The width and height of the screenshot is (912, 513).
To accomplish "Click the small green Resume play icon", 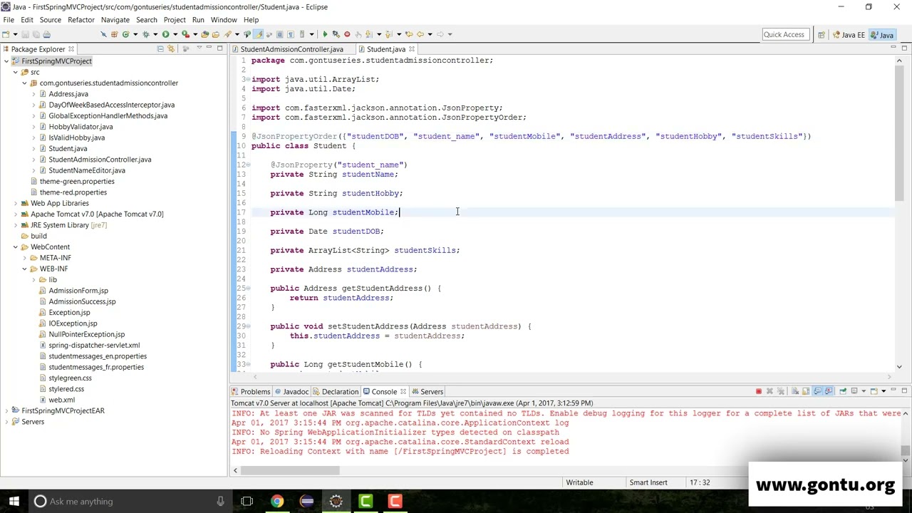I will tap(325, 34).
